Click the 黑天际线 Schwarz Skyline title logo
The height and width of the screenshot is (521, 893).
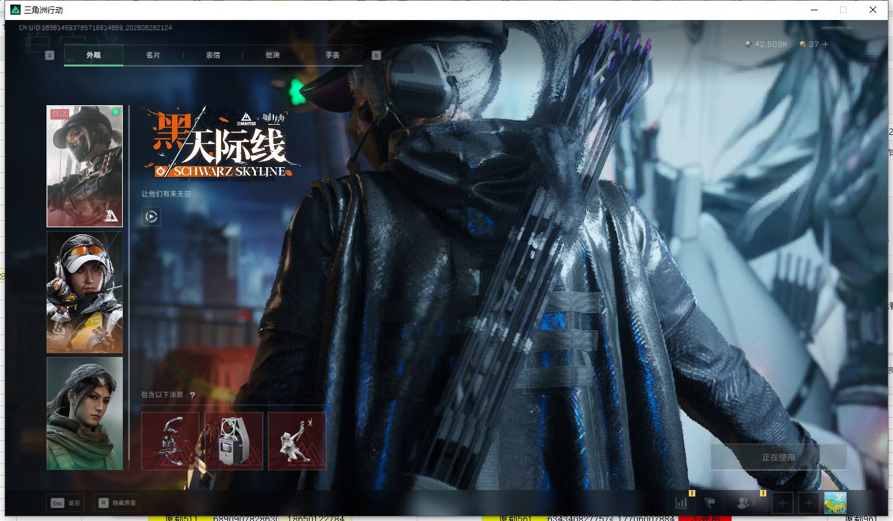coord(221,143)
